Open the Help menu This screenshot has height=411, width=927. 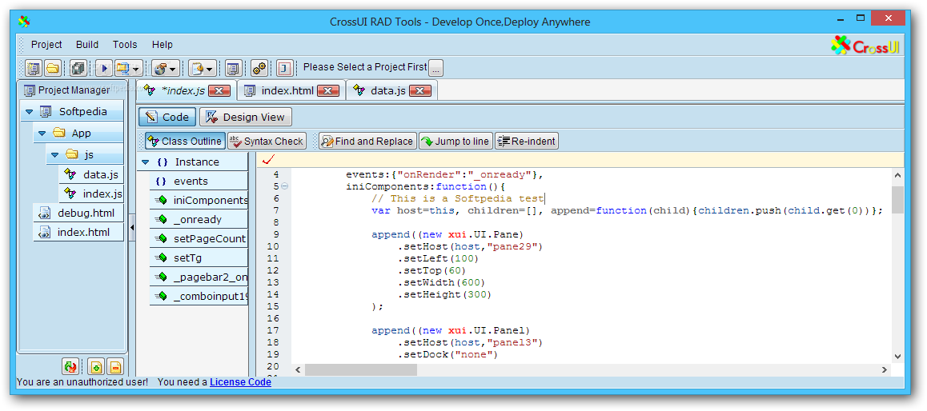point(162,44)
